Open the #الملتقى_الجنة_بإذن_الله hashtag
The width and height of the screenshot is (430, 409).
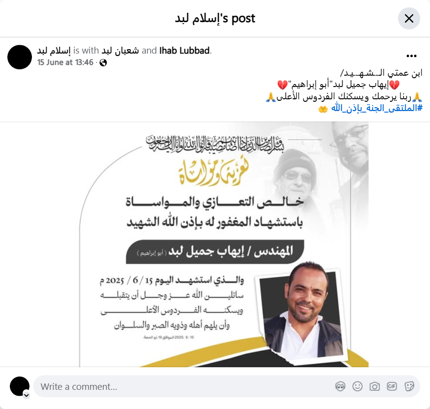point(377,108)
